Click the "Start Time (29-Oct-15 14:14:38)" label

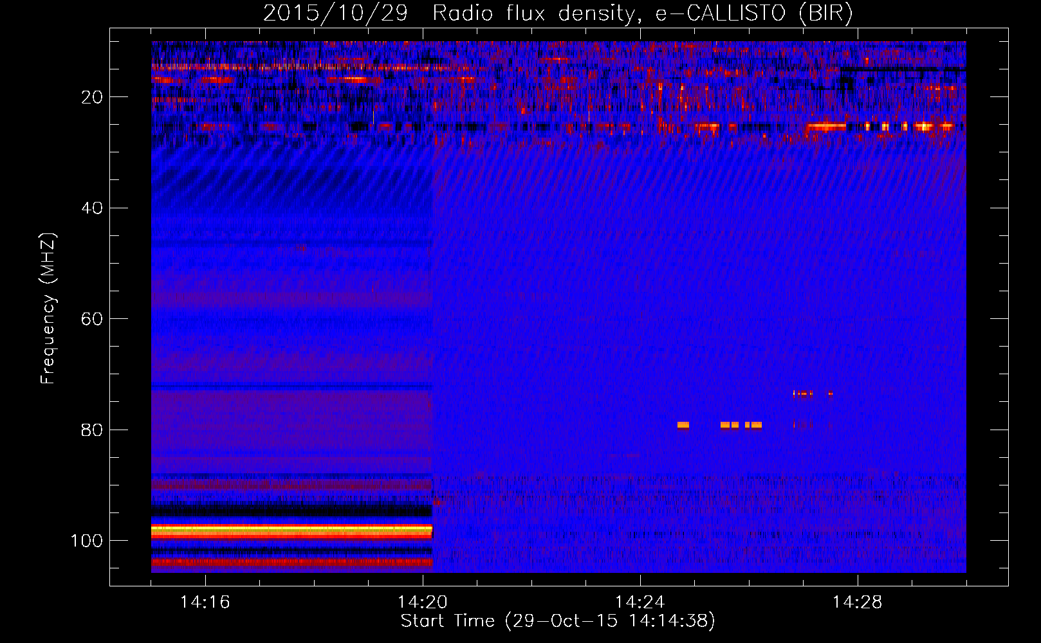(x=558, y=620)
